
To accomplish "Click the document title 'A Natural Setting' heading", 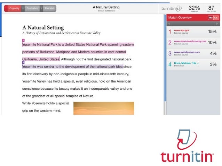I will pos(43,27).
